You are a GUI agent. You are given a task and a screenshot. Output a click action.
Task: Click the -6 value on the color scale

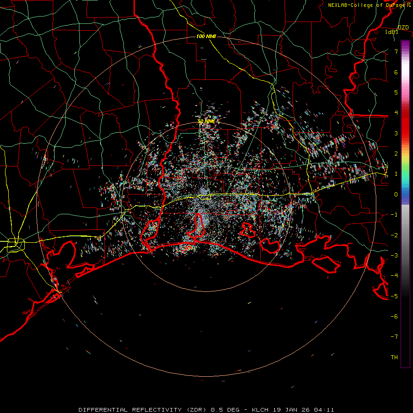394,317
